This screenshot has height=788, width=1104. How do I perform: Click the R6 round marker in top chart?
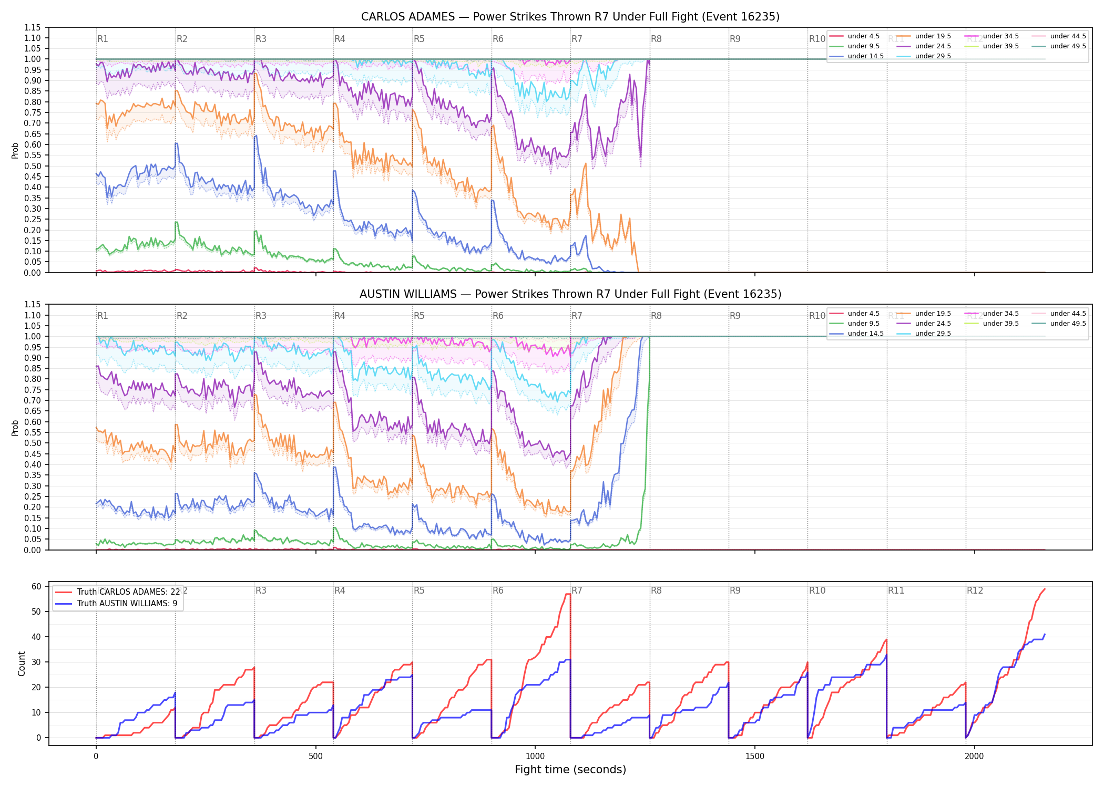[498, 39]
